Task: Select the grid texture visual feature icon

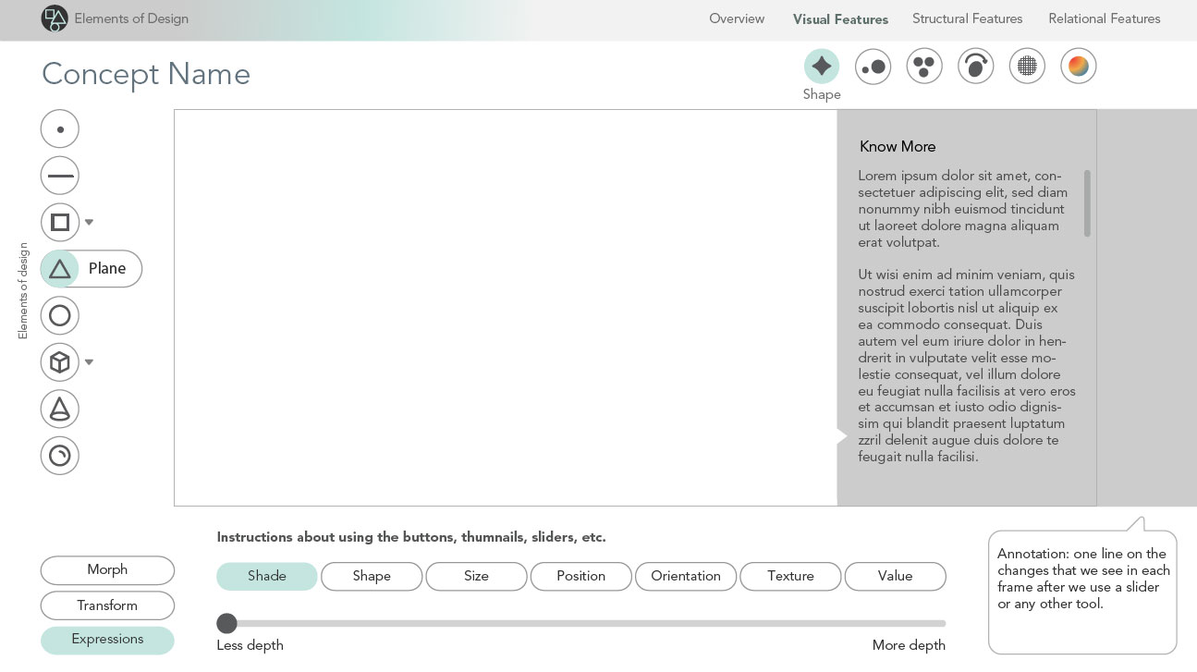Action: (1027, 67)
